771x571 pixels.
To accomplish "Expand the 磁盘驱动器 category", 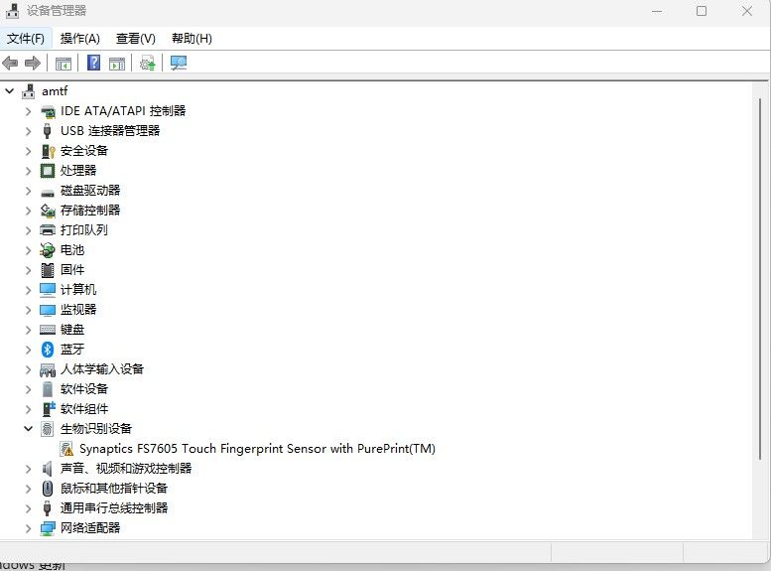I will pyautogui.click(x=28, y=191).
